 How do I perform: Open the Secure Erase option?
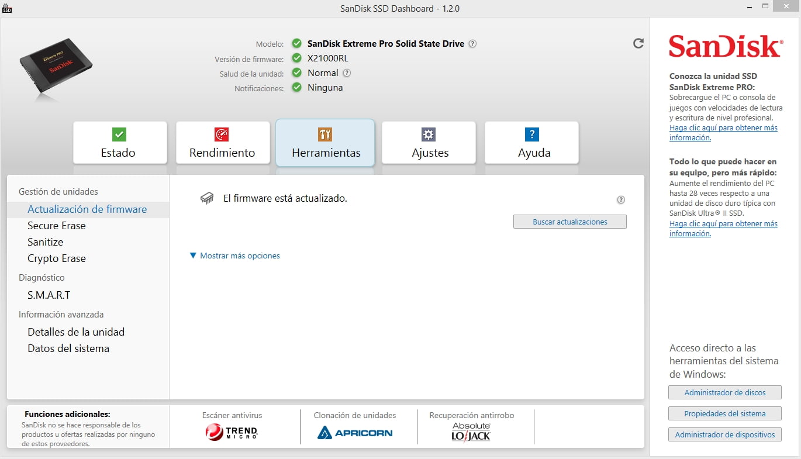[57, 226]
